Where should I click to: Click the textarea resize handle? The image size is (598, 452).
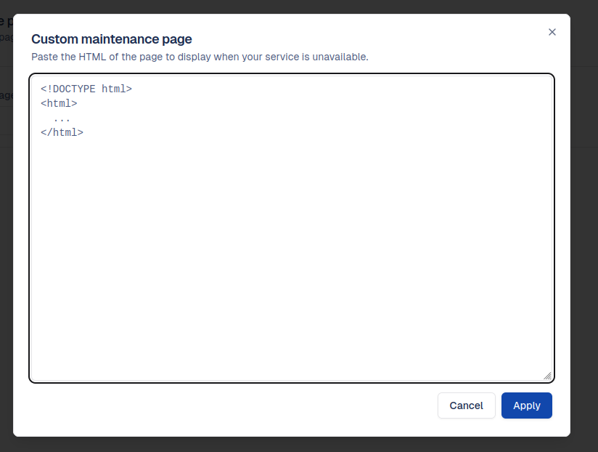coord(547,376)
